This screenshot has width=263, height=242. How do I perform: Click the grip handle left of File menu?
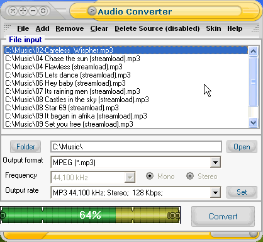click(7, 28)
